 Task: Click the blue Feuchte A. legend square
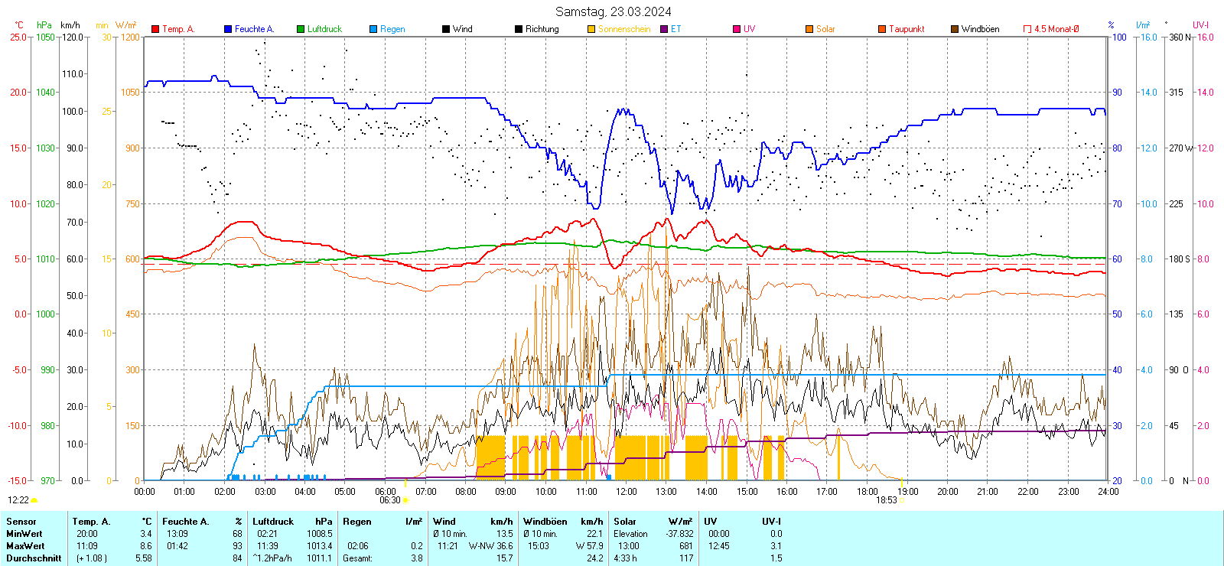228,29
